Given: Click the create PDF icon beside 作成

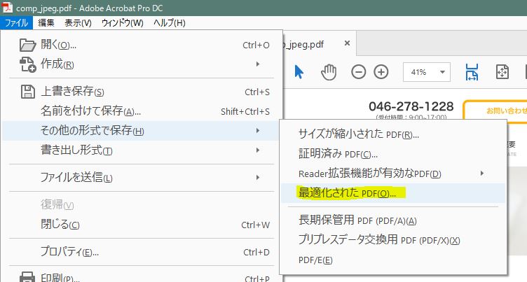Looking at the screenshot, I should point(27,64).
